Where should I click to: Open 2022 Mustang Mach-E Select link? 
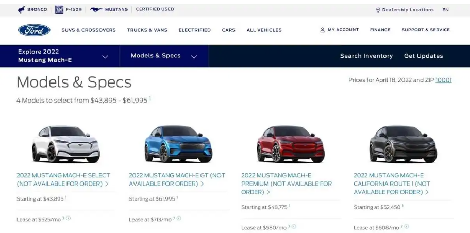click(x=63, y=179)
